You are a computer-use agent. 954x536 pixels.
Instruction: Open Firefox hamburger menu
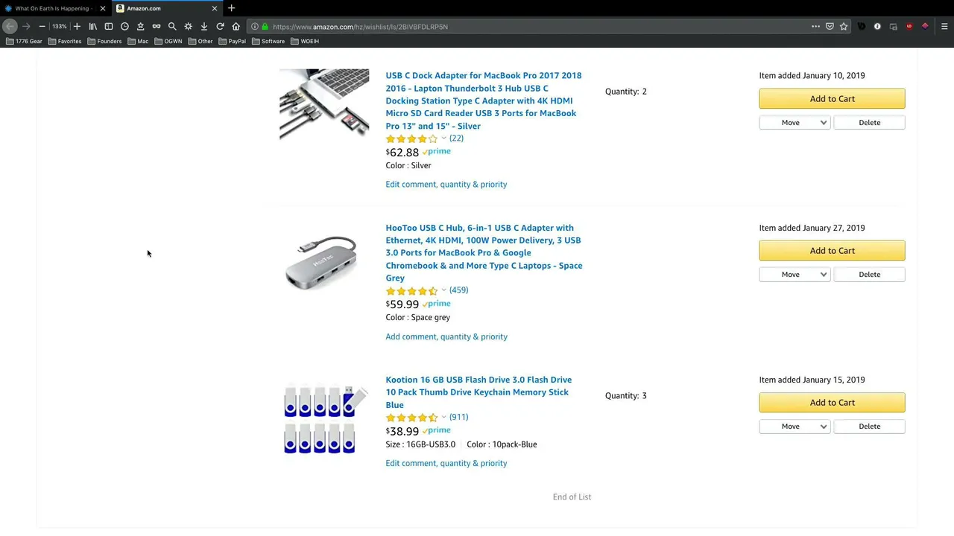(x=944, y=26)
